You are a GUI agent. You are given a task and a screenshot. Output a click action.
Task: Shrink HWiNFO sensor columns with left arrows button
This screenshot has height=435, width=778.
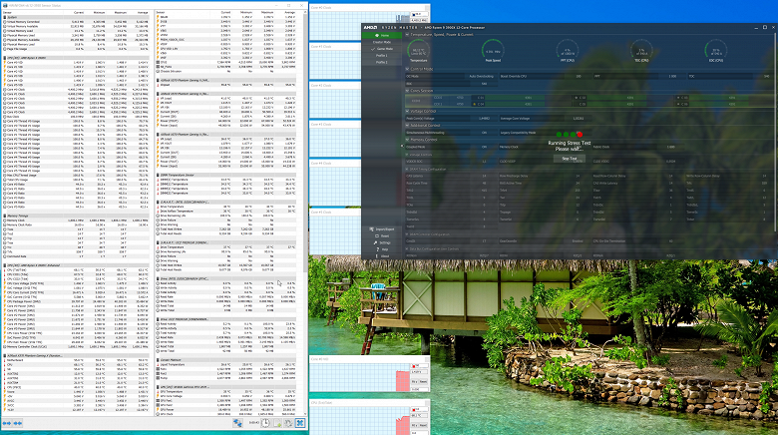point(18,423)
